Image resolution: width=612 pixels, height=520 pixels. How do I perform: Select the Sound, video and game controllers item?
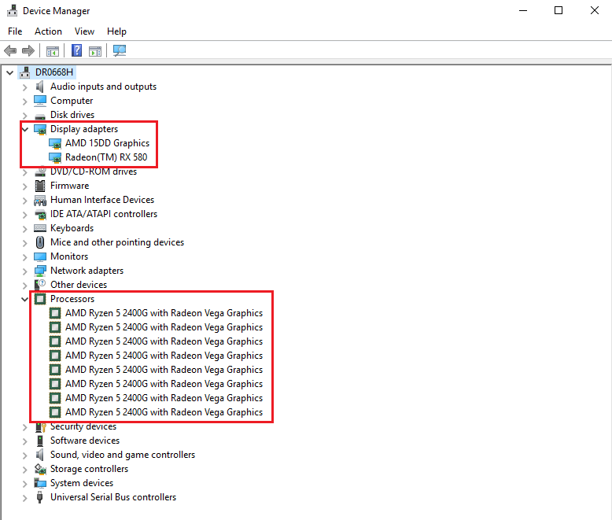[x=122, y=455]
